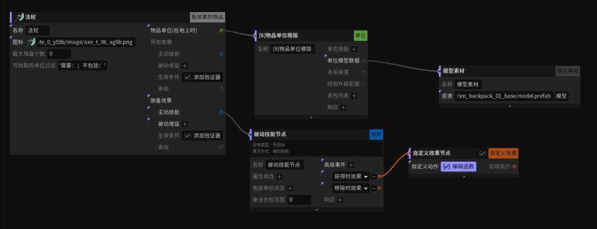Click the 资源 path field
This screenshot has height=229, width=597.
click(504, 96)
